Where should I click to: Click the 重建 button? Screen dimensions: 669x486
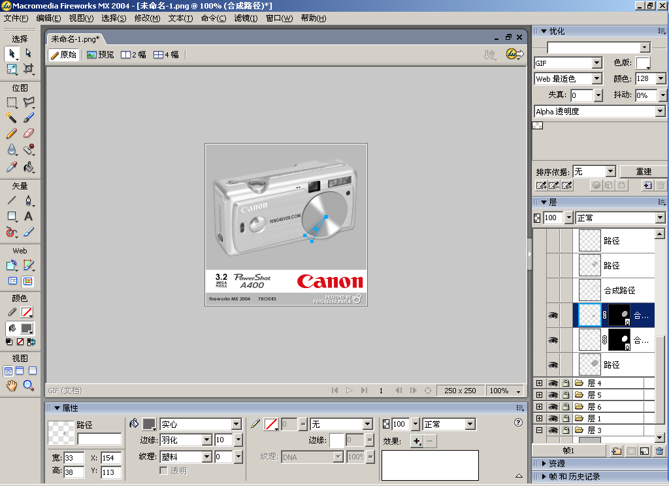[644, 172]
